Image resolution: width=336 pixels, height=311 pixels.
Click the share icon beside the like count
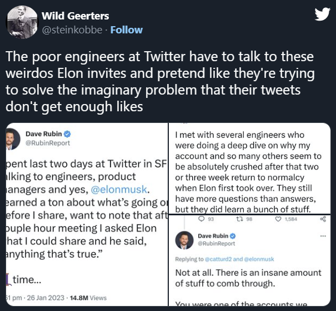click(x=323, y=220)
